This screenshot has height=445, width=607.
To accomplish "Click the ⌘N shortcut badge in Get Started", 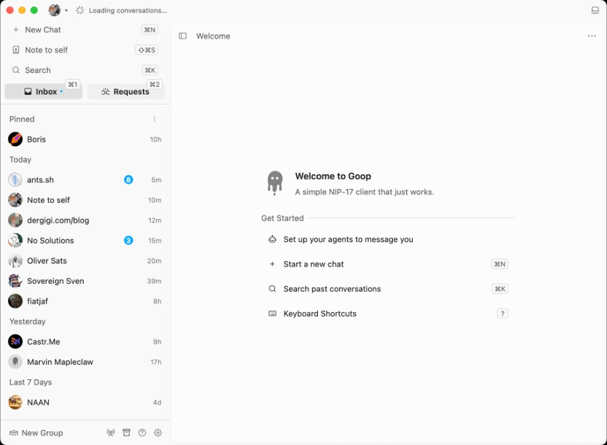I will click(x=500, y=264).
